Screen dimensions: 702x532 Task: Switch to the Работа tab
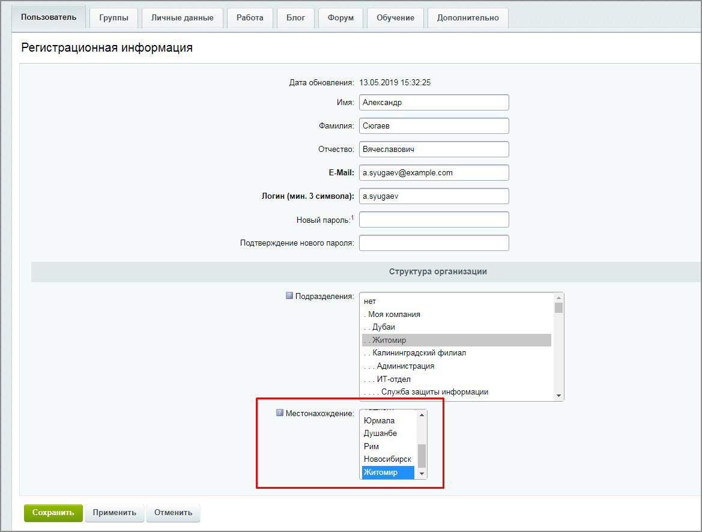pyautogui.click(x=250, y=18)
